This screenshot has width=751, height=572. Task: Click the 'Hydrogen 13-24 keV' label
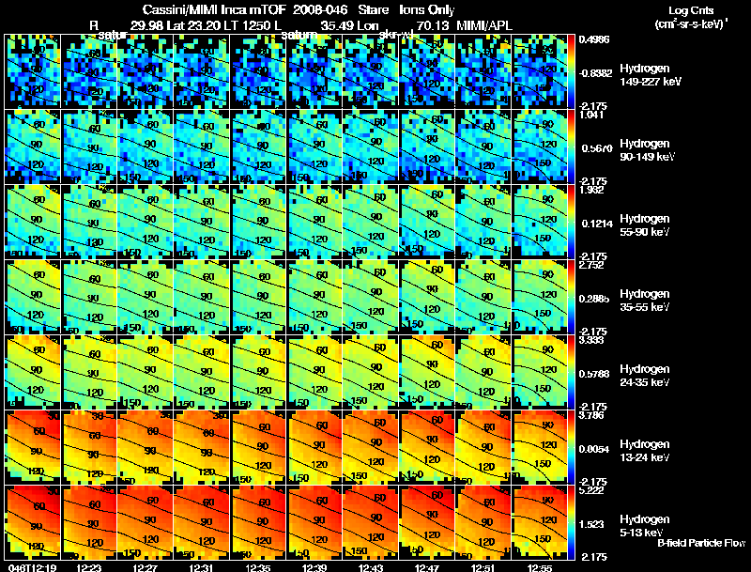pyautogui.click(x=645, y=450)
